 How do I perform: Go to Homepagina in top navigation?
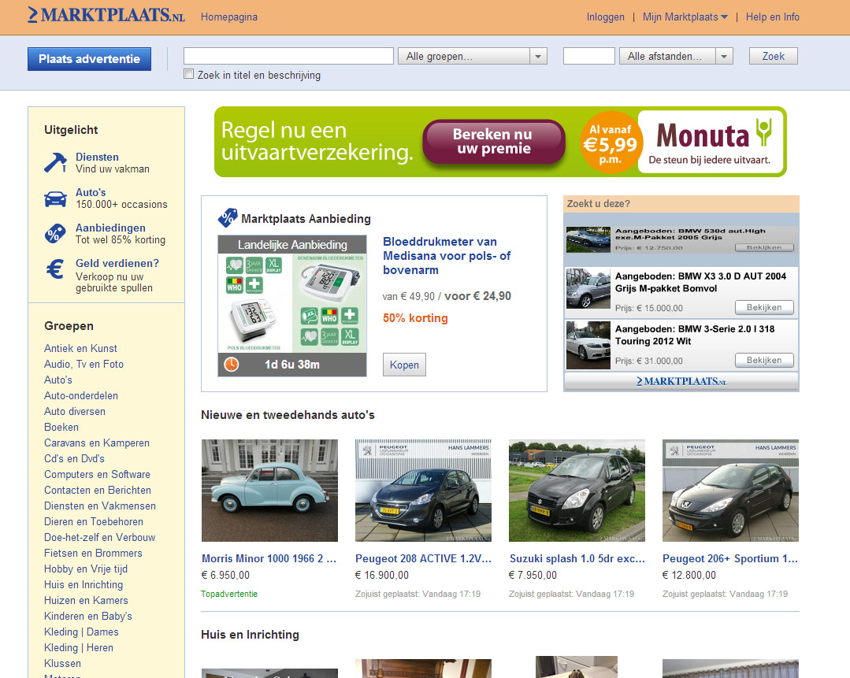coord(229,17)
